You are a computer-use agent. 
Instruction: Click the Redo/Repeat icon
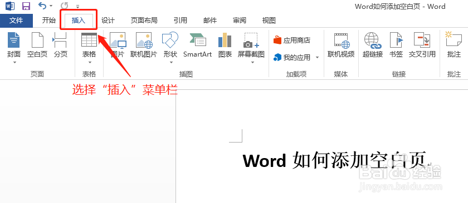[64, 6]
